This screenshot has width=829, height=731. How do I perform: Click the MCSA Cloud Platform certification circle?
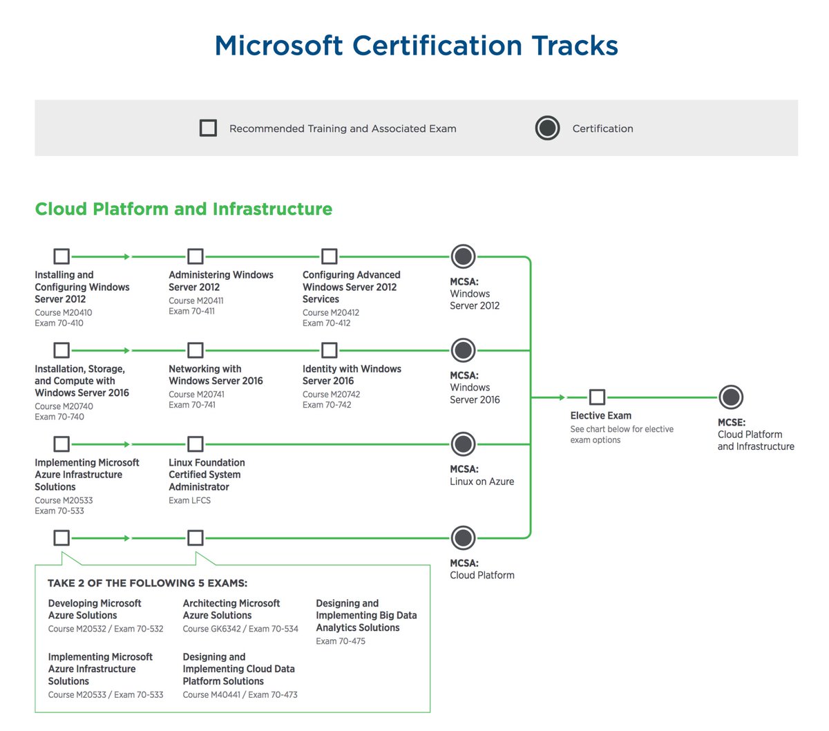(463, 538)
